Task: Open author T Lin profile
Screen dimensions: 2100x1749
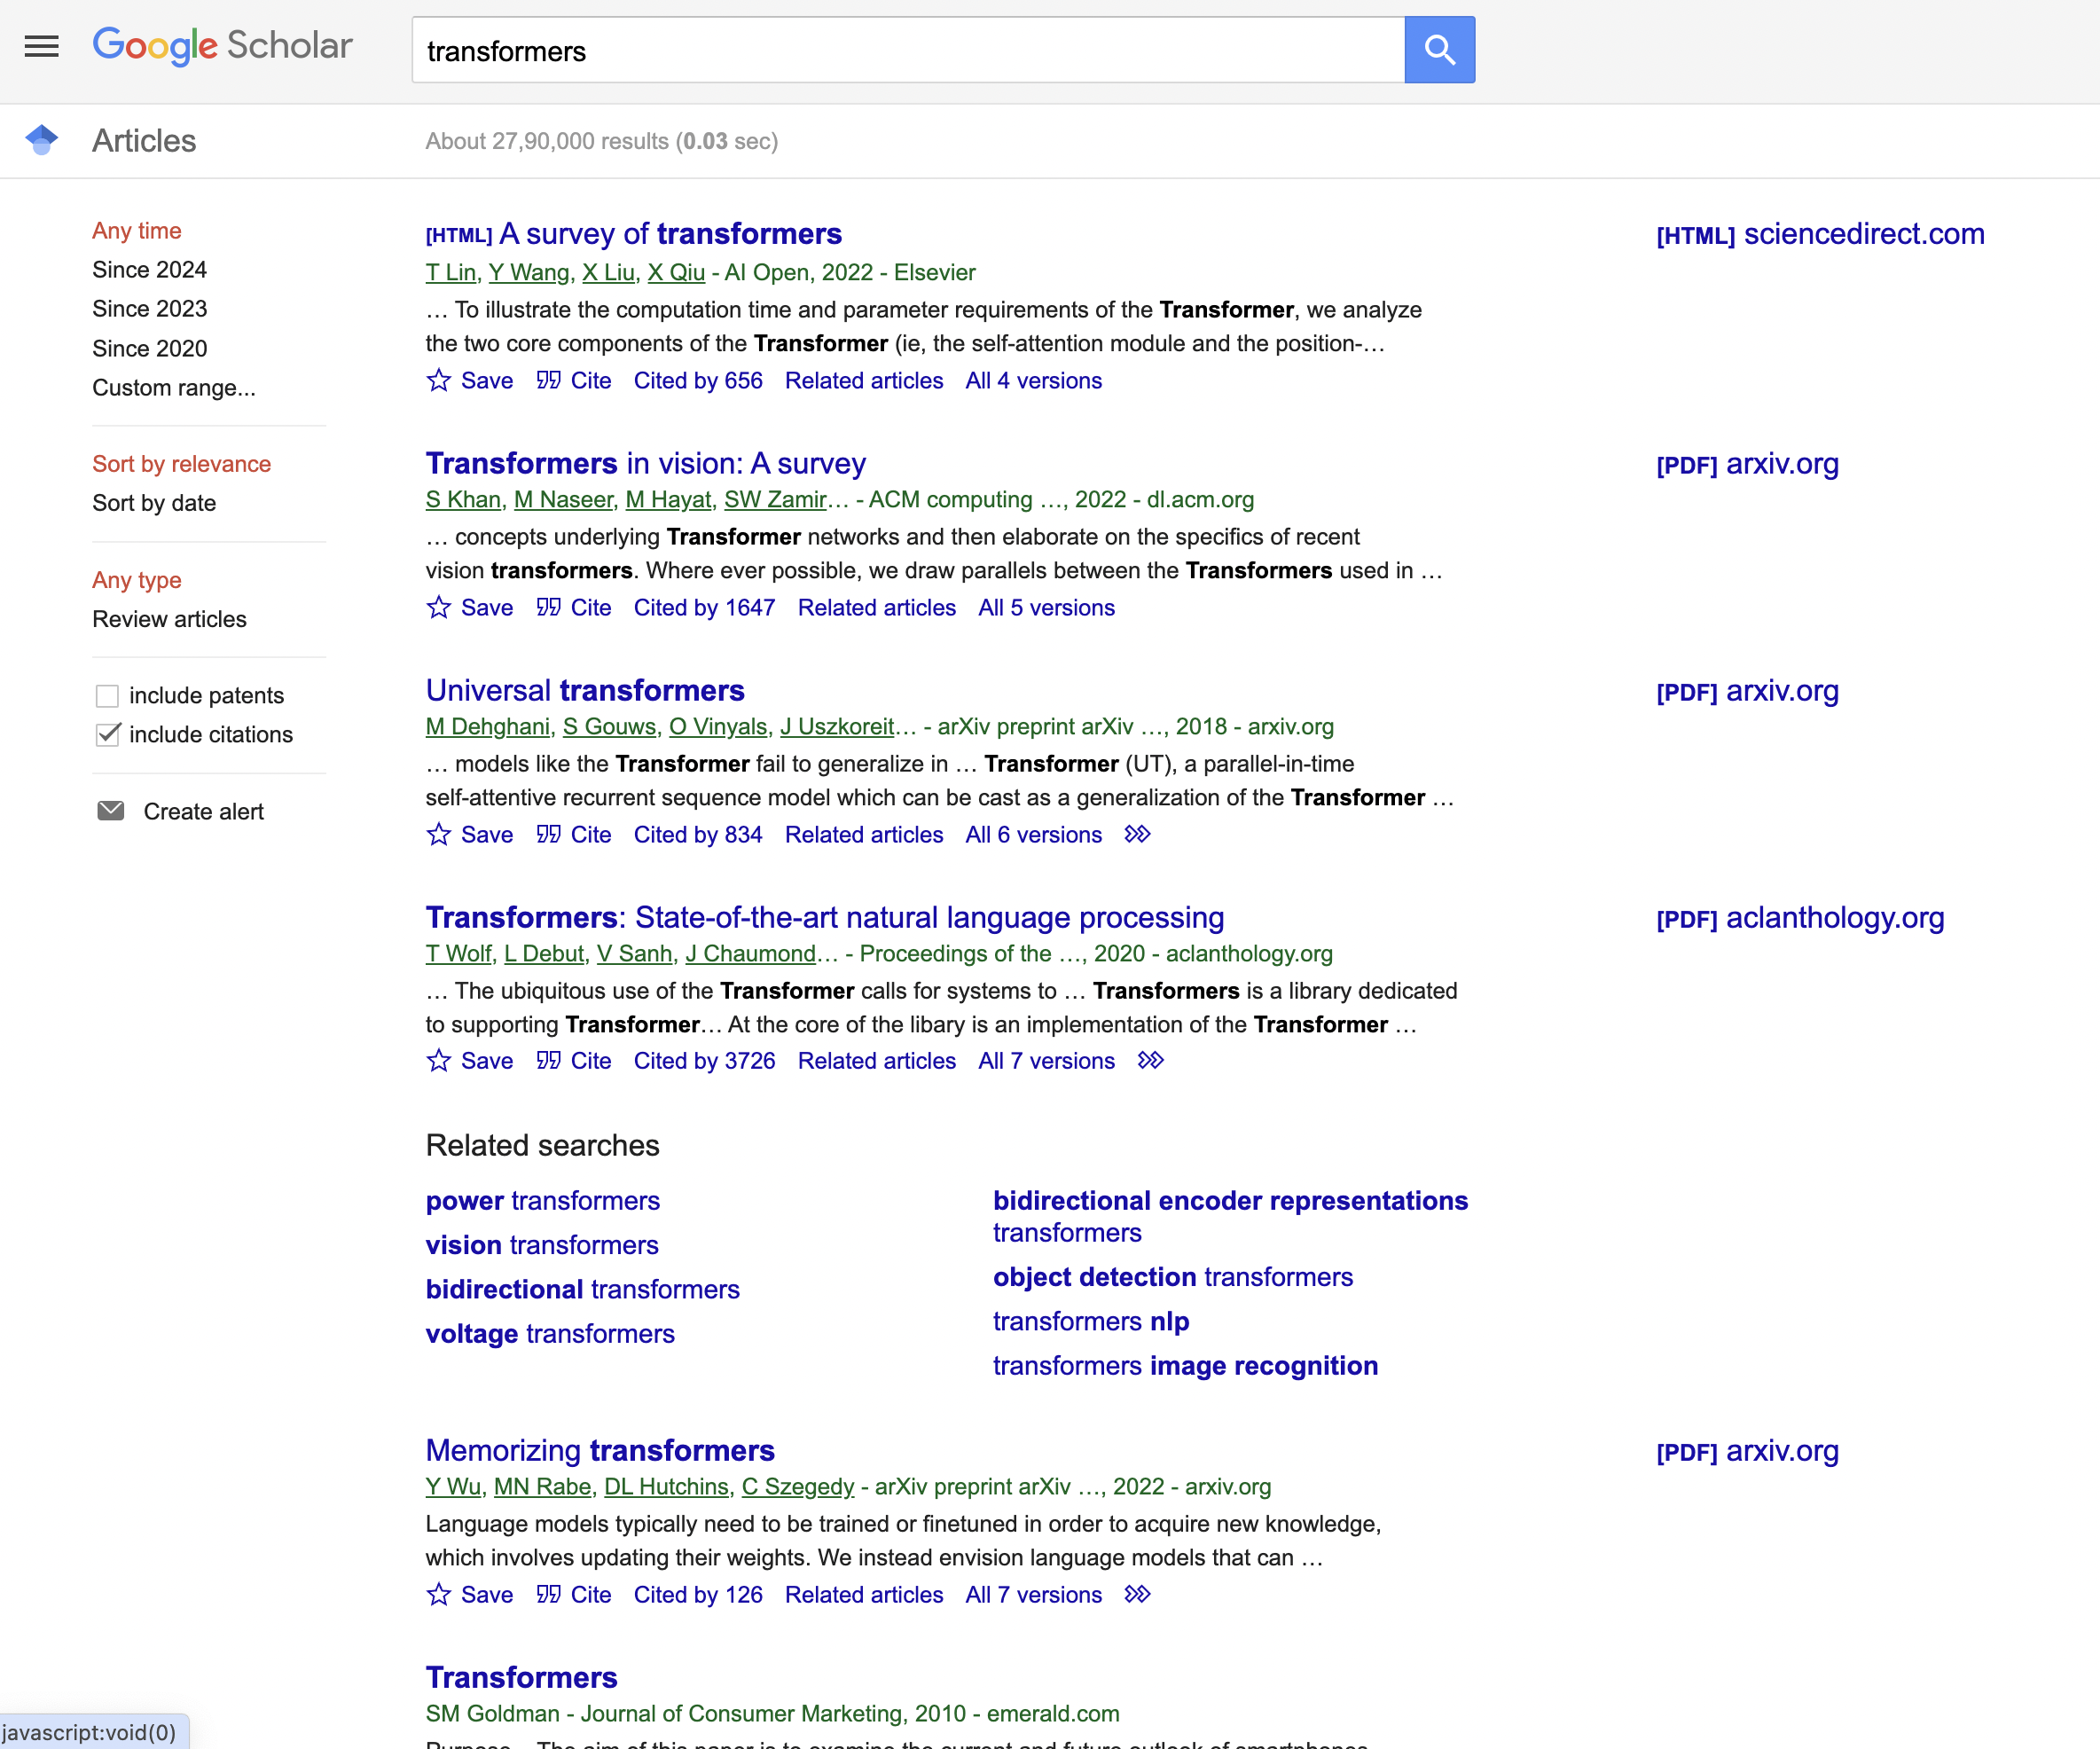Action: point(451,272)
